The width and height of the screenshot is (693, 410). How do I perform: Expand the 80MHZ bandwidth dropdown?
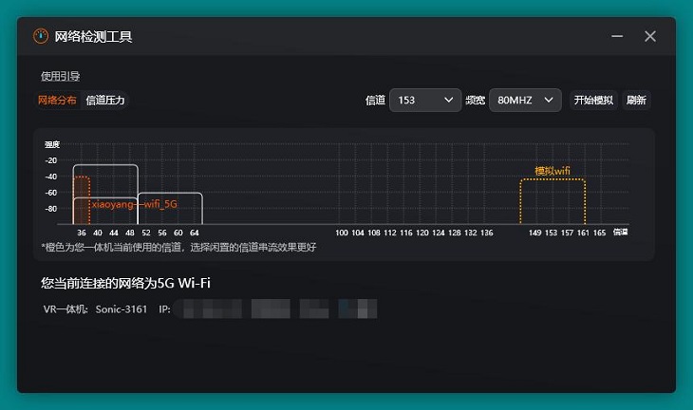525,100
